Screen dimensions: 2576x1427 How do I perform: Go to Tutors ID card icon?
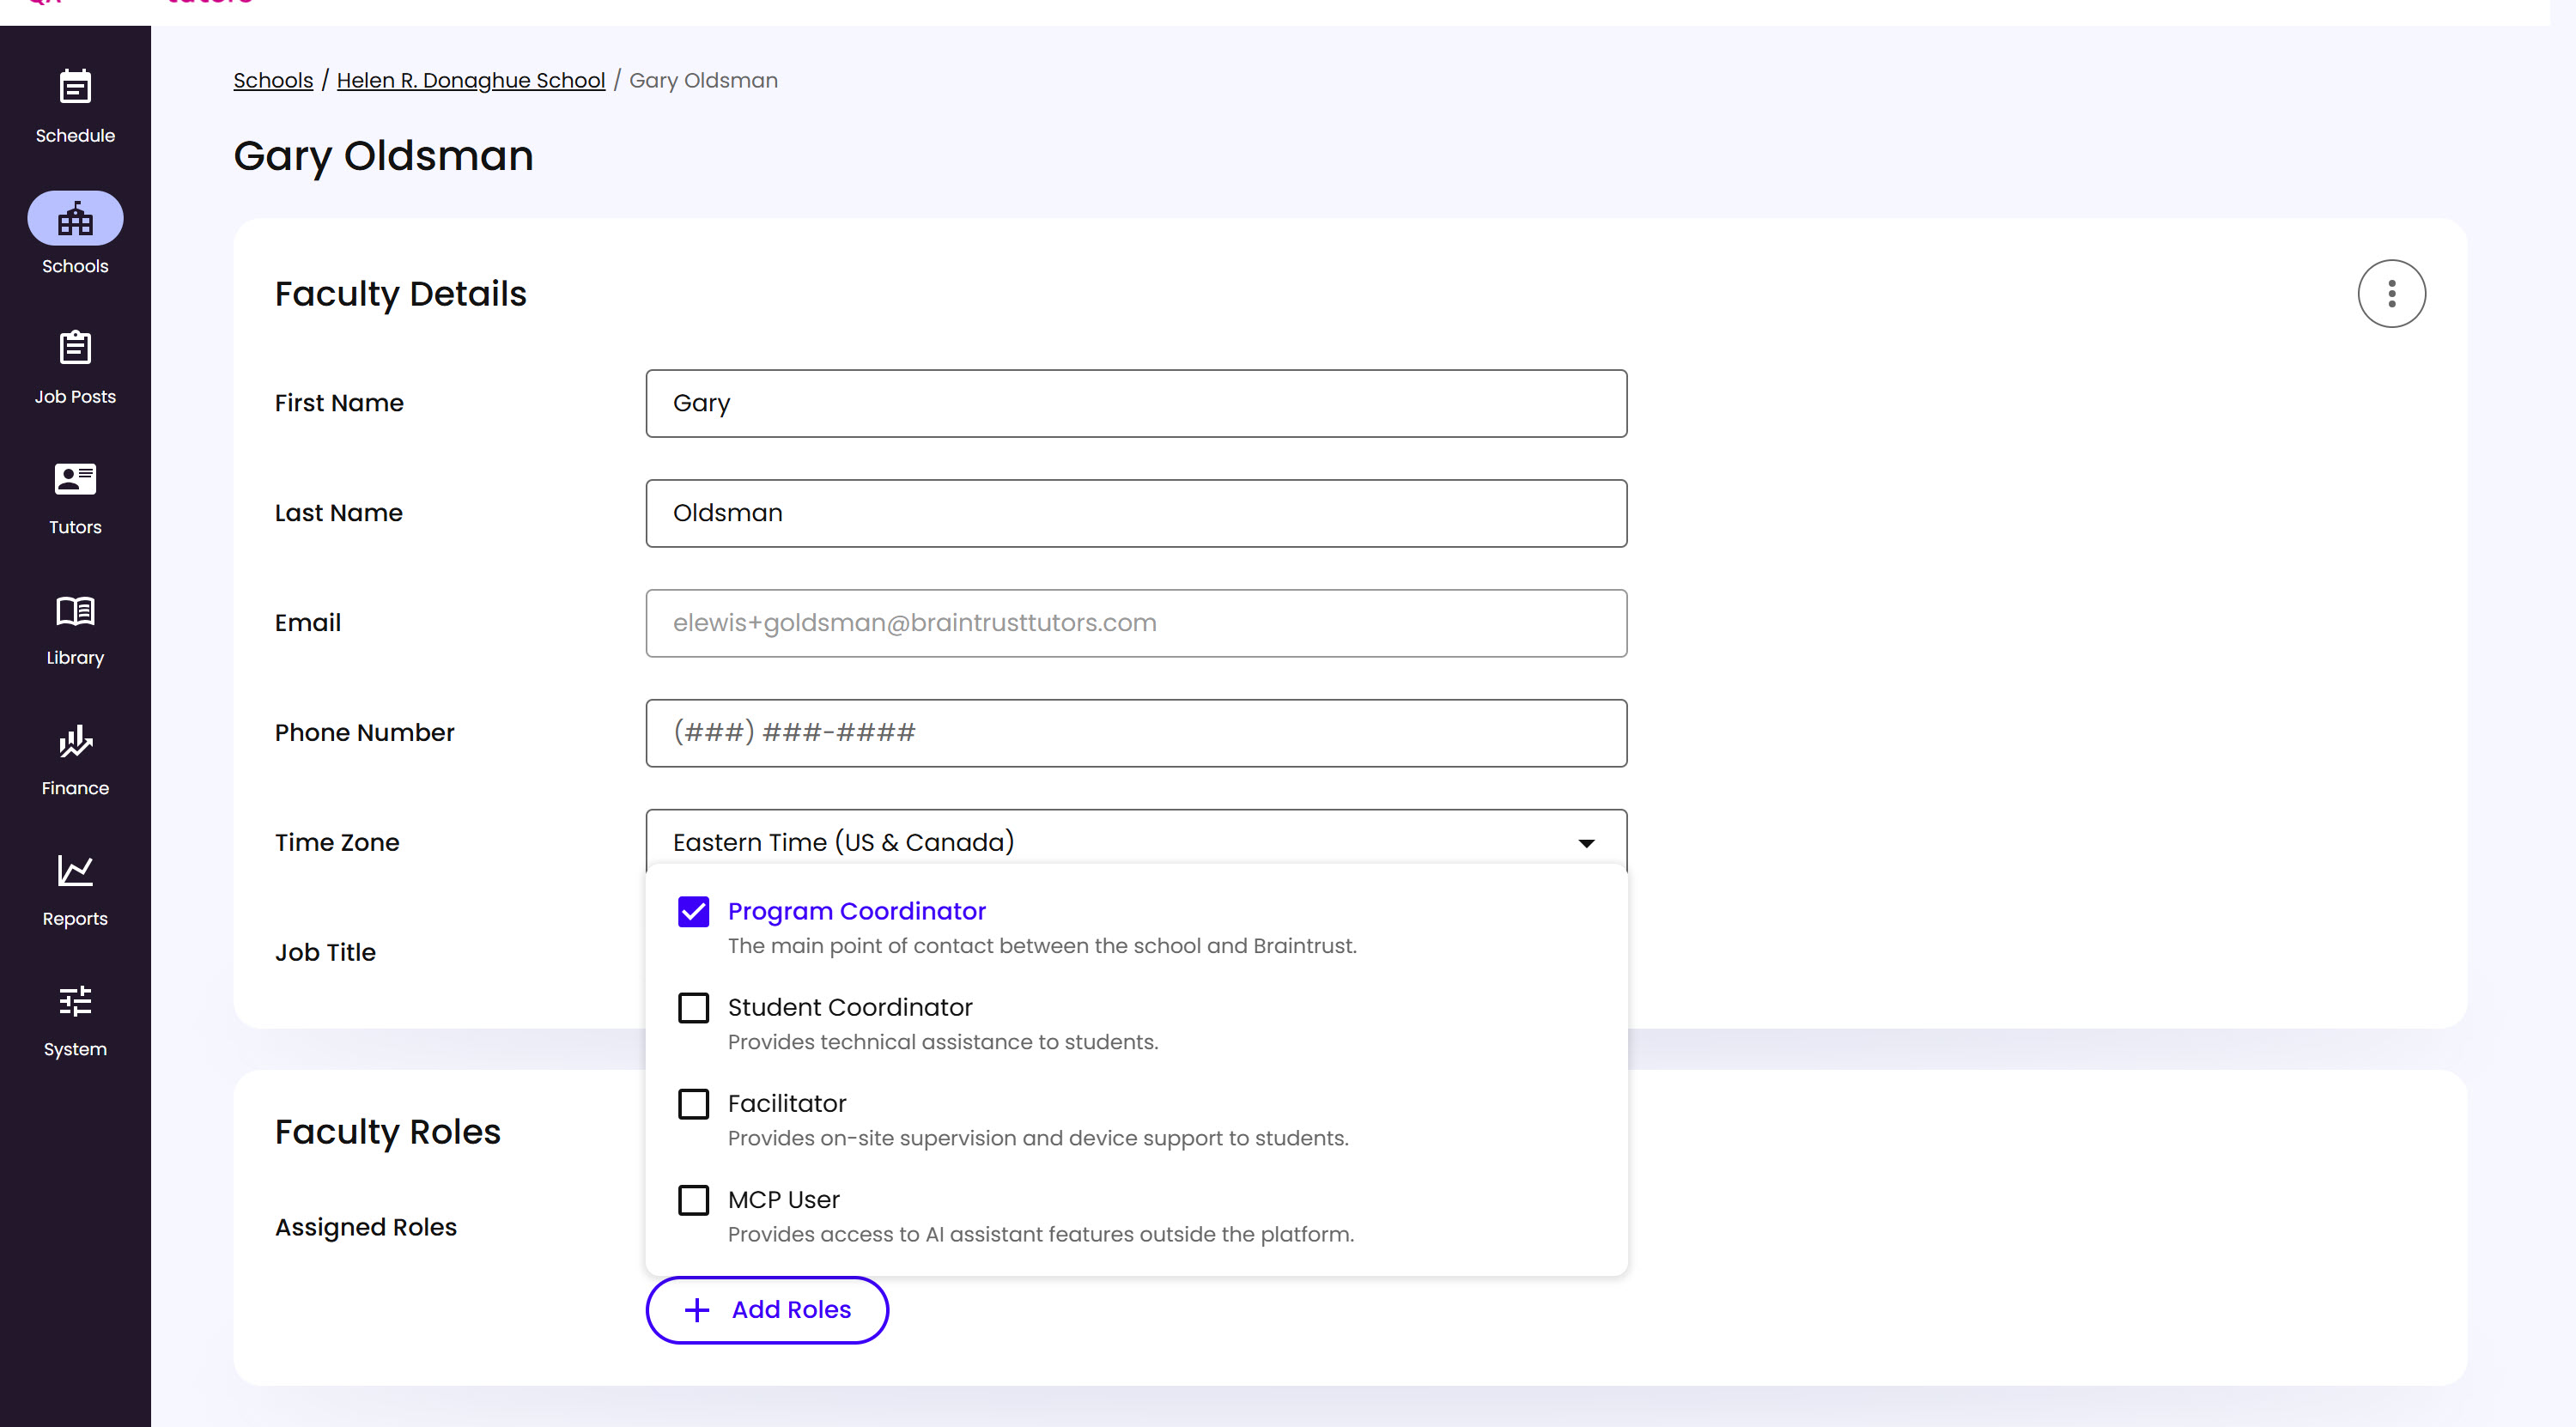click(75, 479)
